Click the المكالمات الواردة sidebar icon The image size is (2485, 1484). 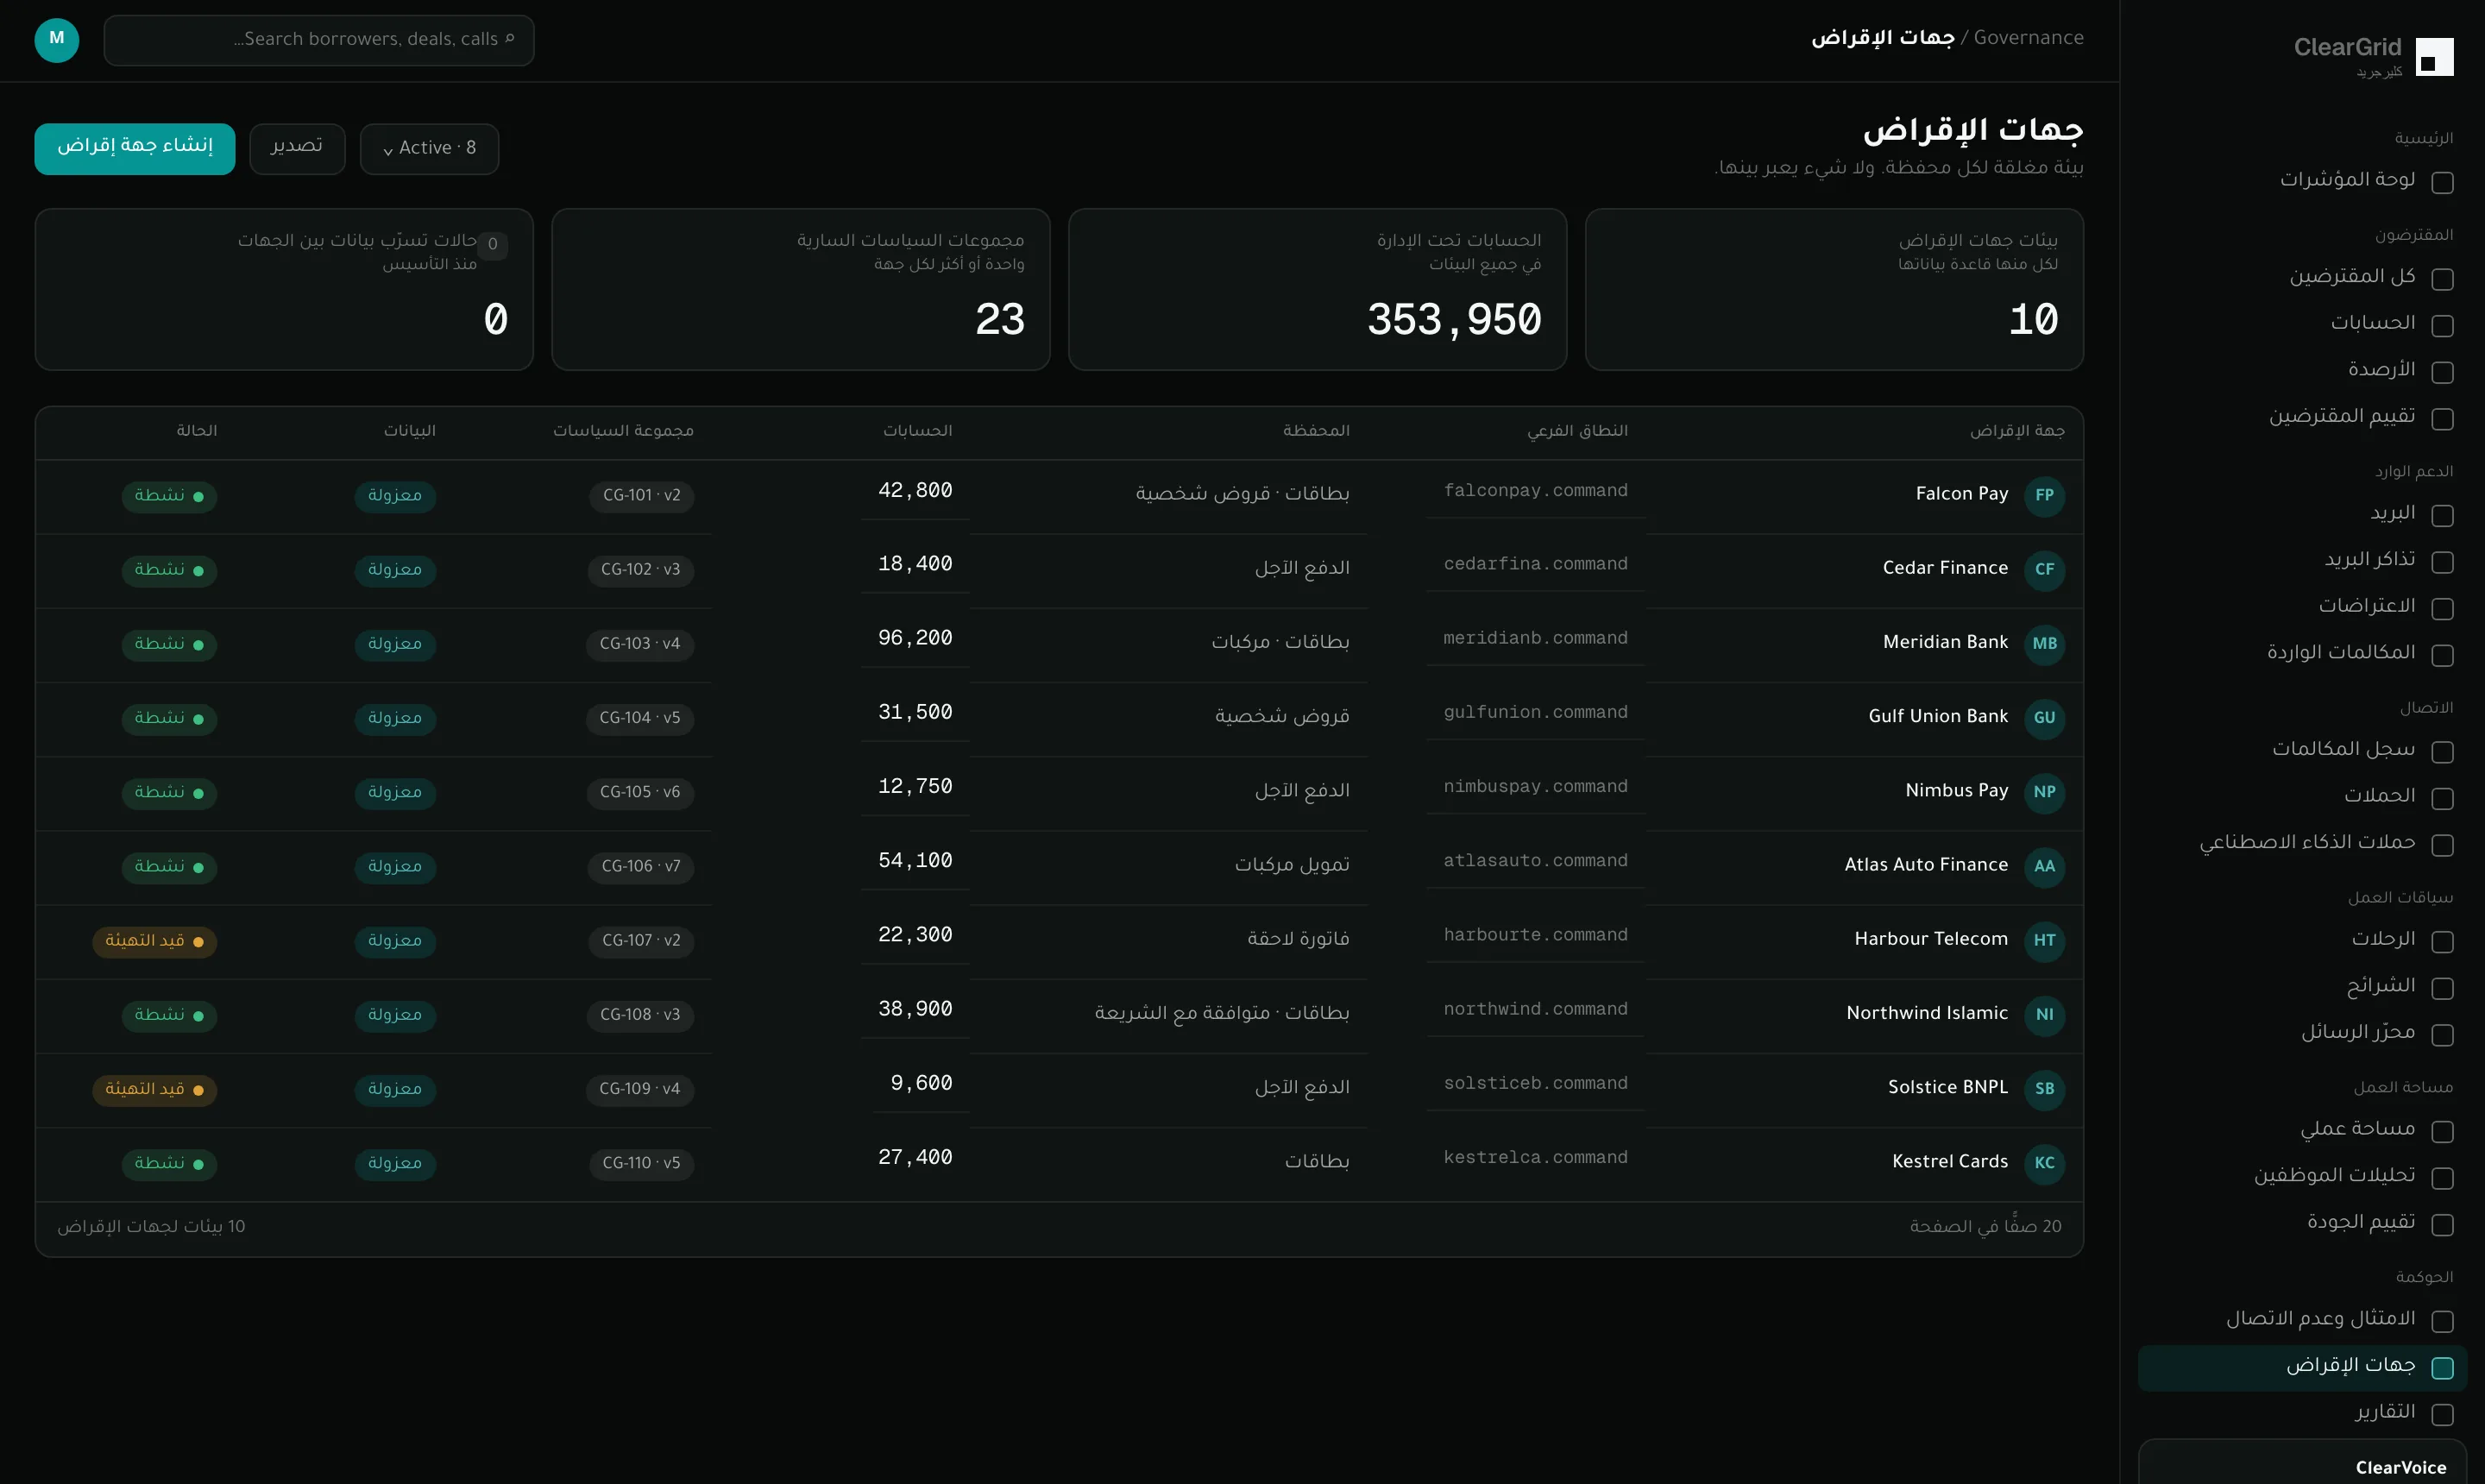2442,655
